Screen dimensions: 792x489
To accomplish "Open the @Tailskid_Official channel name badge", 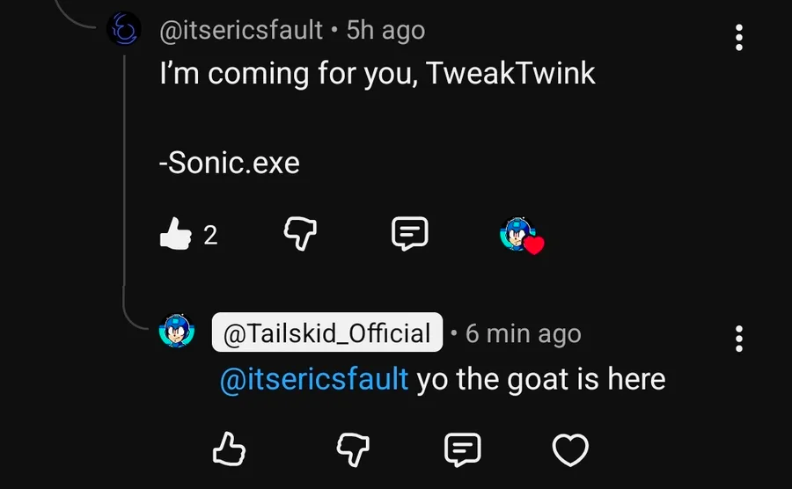I will click(326, 333).
